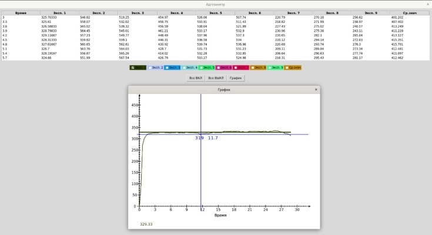Toggle the red Эксп. 7 checkbox

click(x=235, y=68)
